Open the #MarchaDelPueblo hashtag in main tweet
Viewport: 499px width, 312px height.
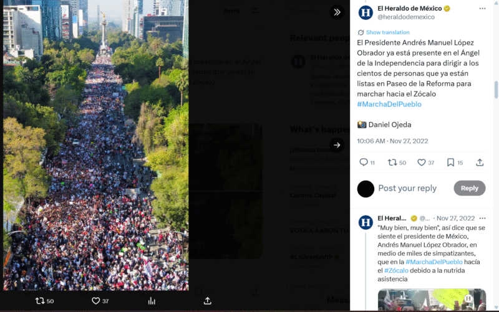389,104
